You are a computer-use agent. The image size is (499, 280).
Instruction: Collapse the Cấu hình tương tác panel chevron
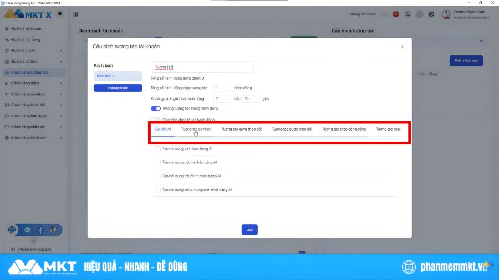(481, 42)
